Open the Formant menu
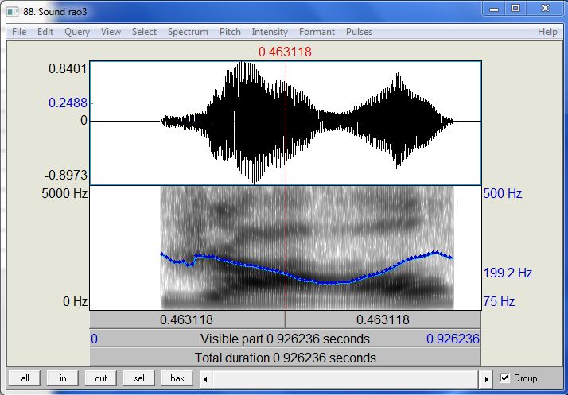The image size is (568, 395). [x=317, y=32]
